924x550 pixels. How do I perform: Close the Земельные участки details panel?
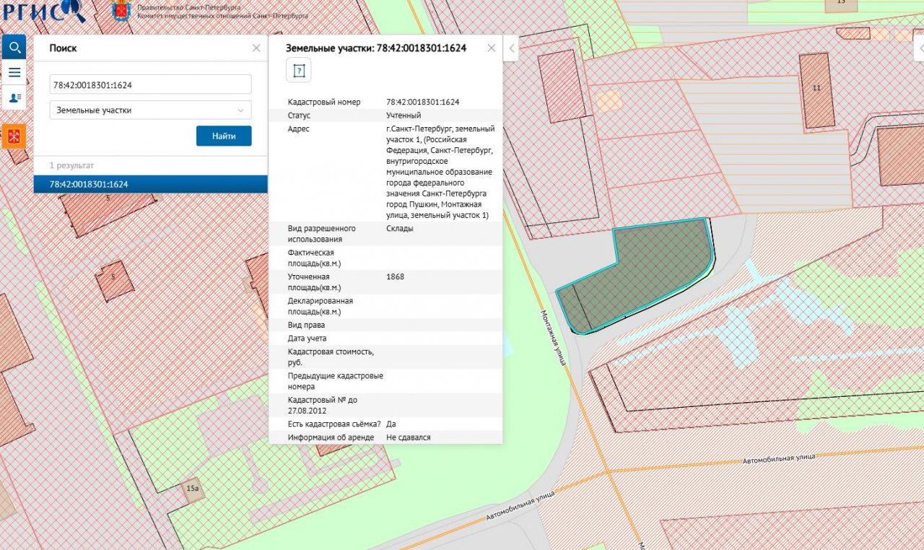coord(492,48)
